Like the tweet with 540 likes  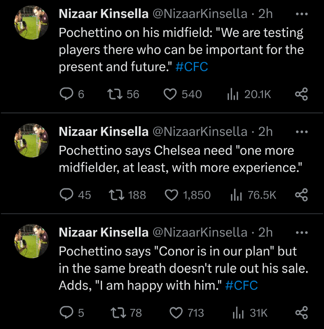tap(170, 94)
